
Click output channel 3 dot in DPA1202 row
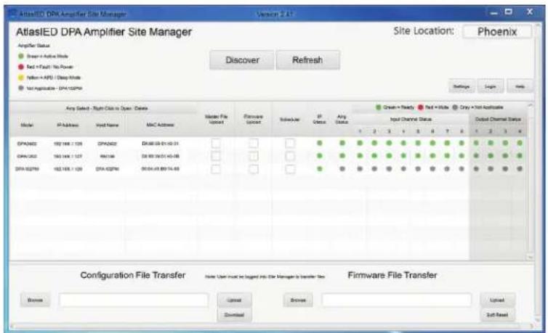(x=505, y=156)
